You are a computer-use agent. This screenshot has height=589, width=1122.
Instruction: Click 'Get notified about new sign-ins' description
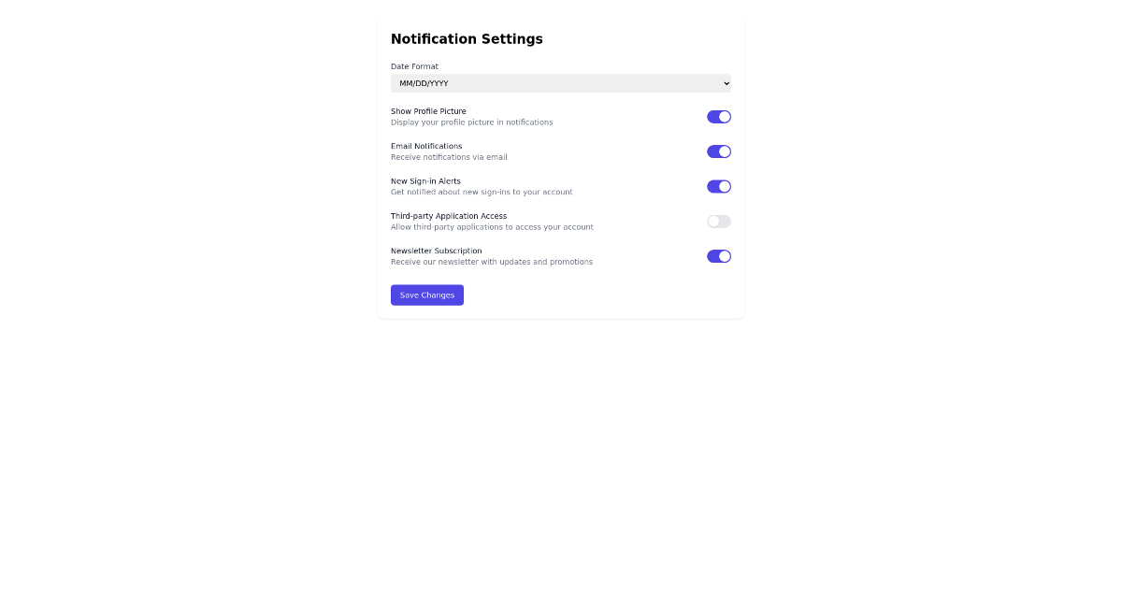[481, 192]
